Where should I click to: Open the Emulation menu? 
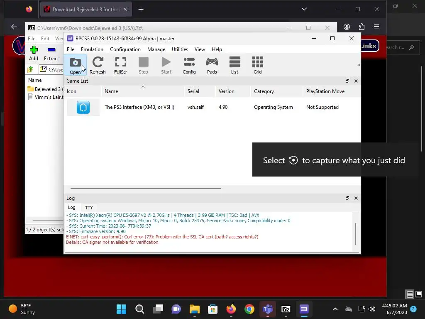(92, 49)
